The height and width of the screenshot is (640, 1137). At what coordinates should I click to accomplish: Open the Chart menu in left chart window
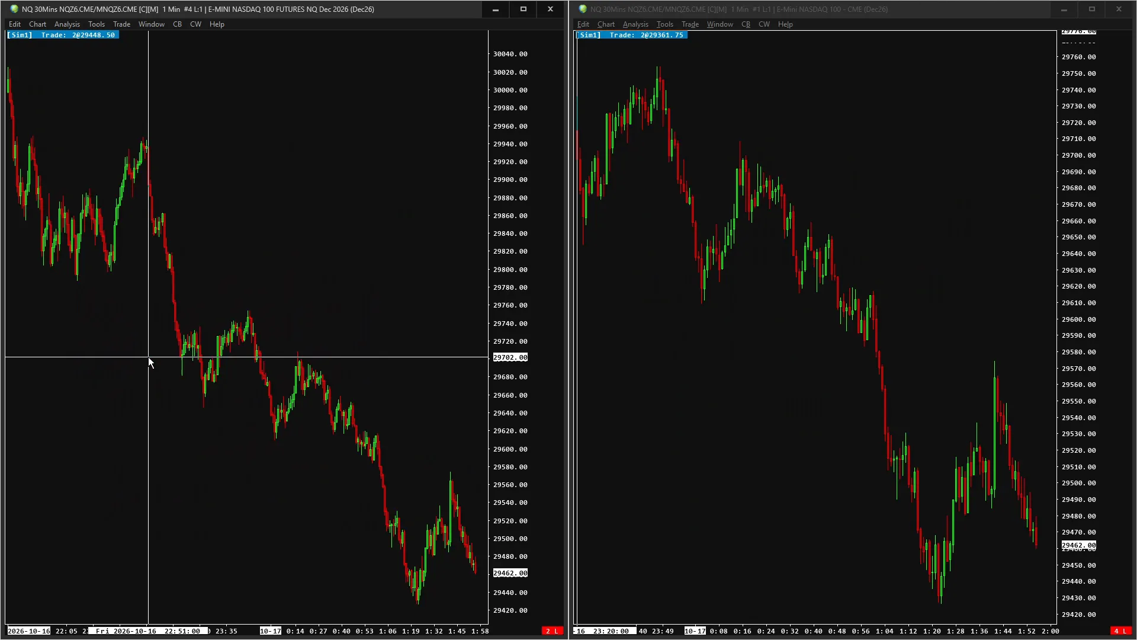pos(37,24)
